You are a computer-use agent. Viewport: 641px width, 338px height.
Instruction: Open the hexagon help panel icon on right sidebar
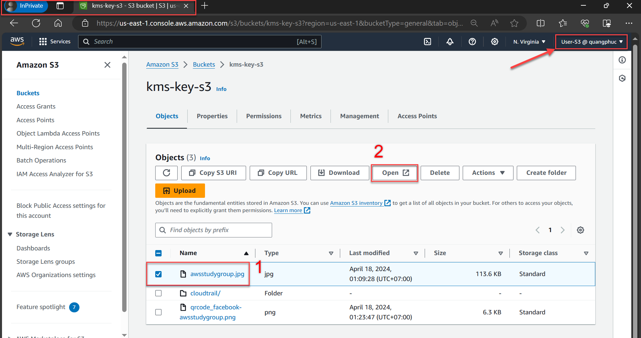tap(622, 78)
